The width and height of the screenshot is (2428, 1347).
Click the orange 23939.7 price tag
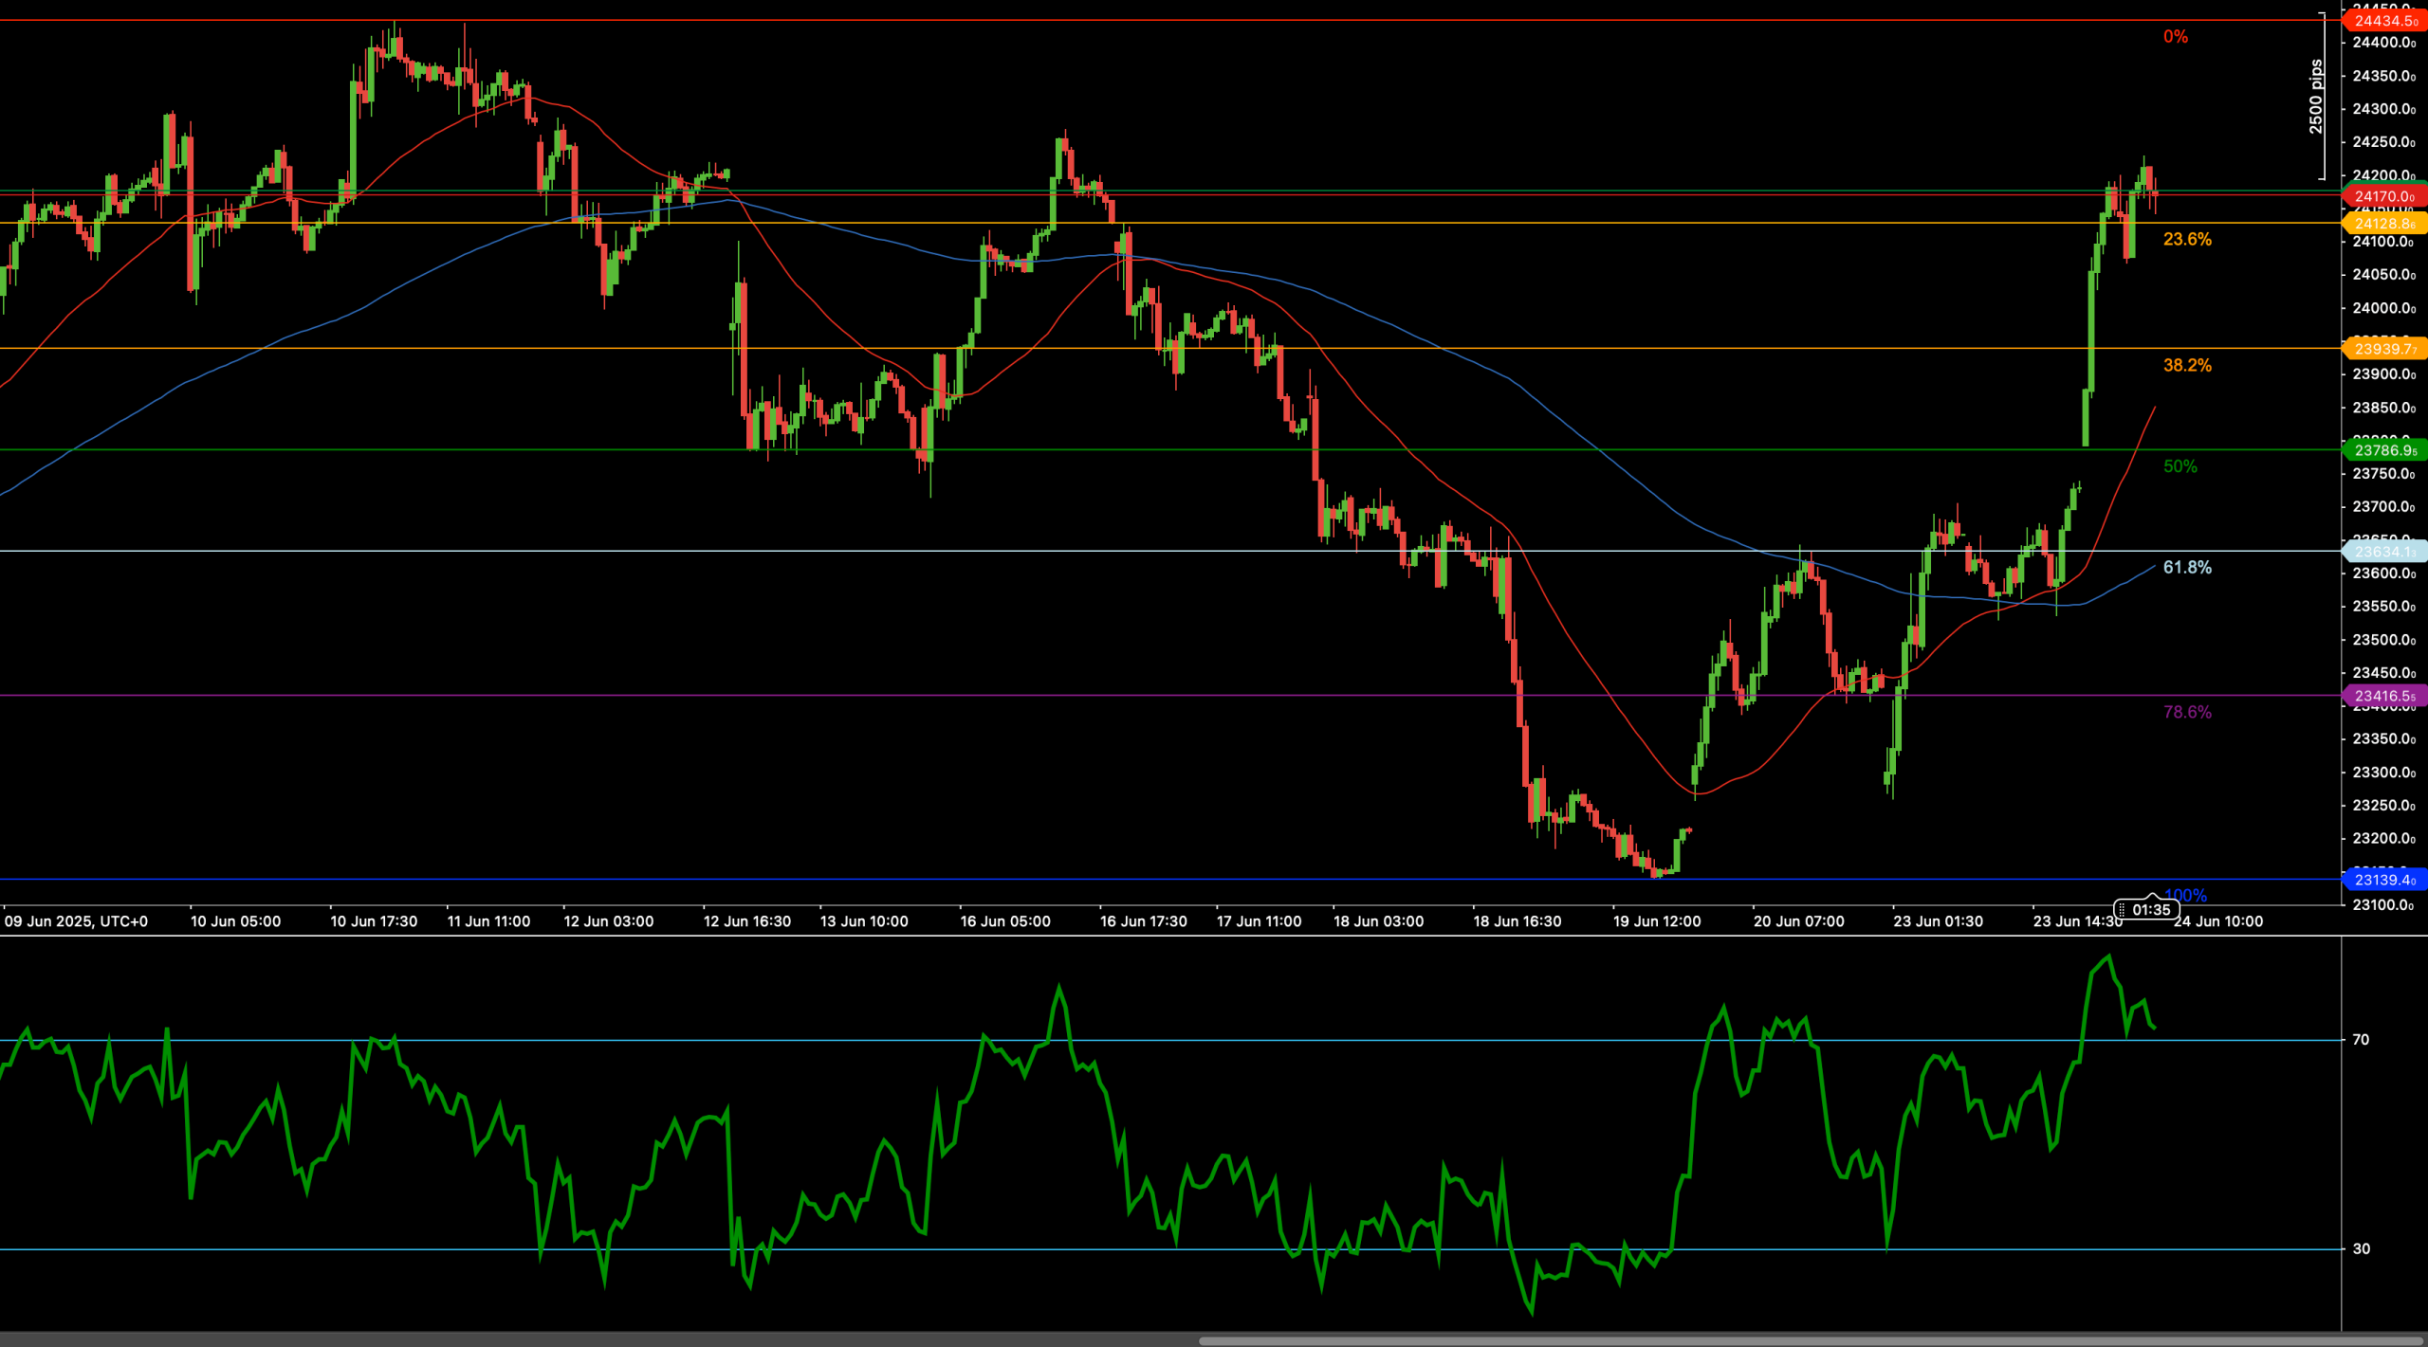point(2384,349)
